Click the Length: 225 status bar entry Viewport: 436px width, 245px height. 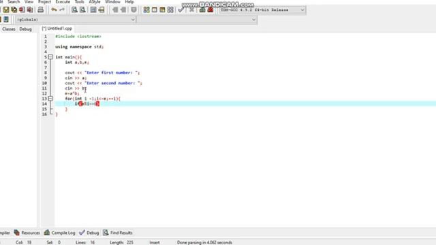tap(121, 242)
